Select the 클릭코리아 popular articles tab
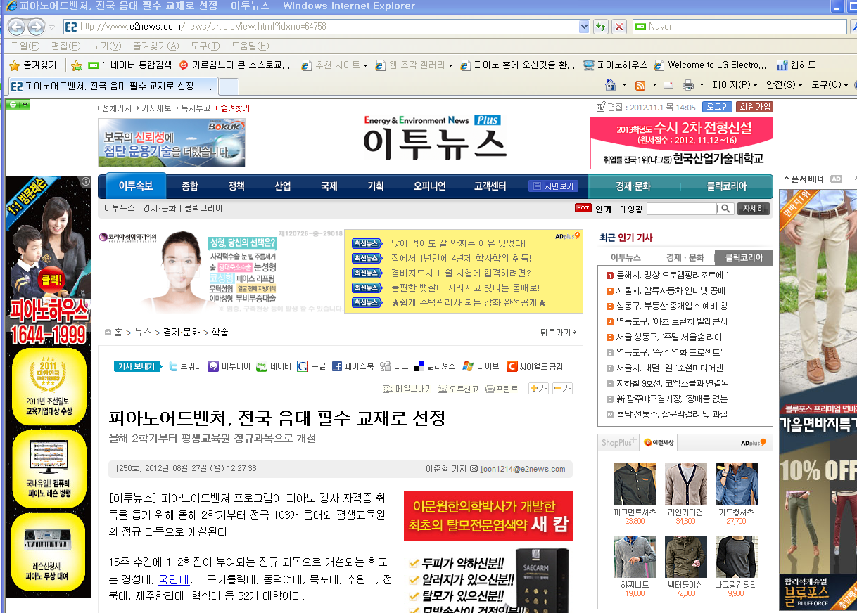The image size is (857, 613). 744,257
